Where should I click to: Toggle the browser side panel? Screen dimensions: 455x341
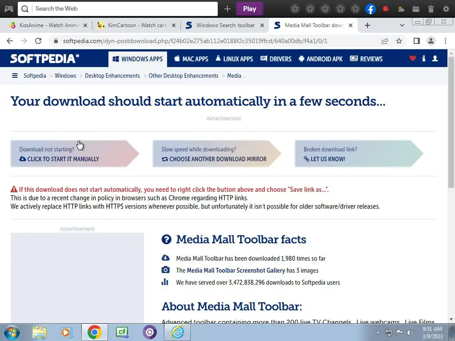(x=417, y=41)
